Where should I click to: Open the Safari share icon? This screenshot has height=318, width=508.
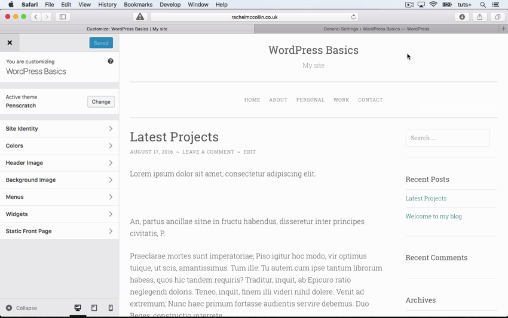click(480, 17)
